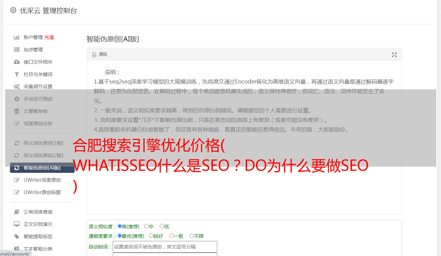Click the database icon for 文章暂存库
Screen dimensions: 441x256
16,111
